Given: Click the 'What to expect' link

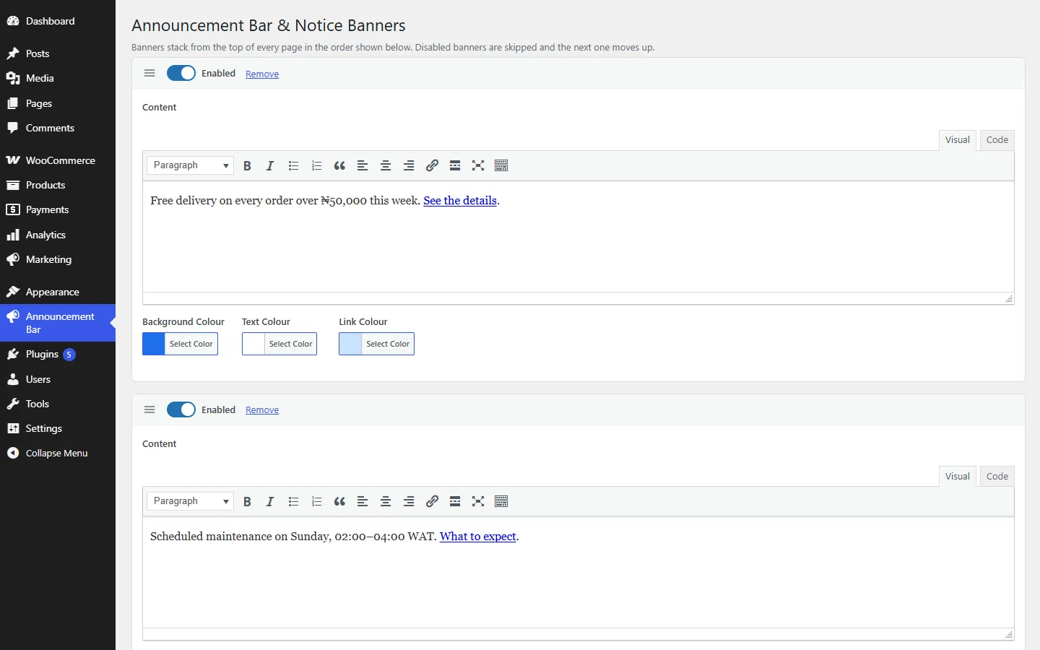Looking at the screenshot, I should [478, 537].
